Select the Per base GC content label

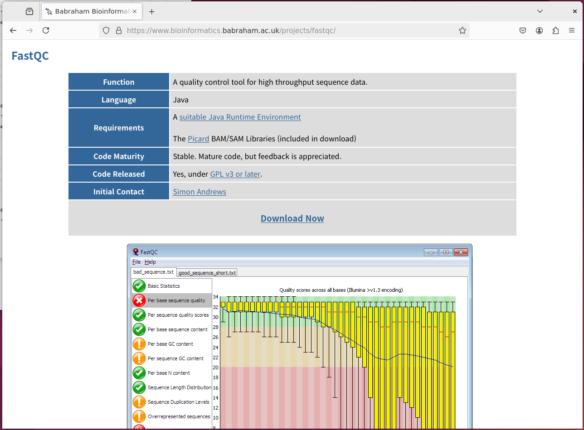click(170, 344)
